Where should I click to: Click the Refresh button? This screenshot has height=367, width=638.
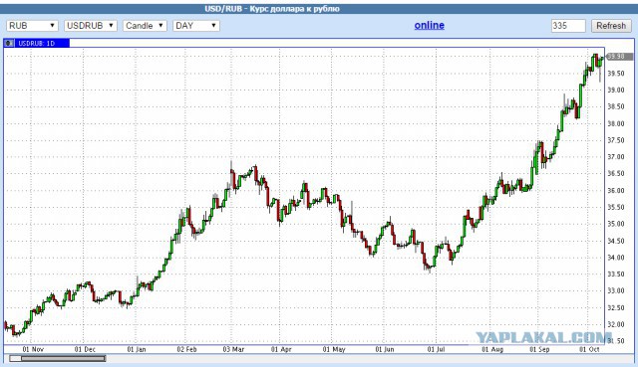tap(611, 26)
